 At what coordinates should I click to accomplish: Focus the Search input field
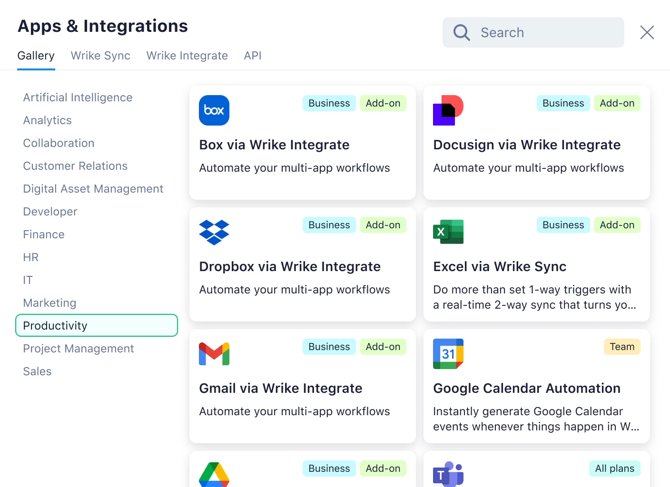[x=533, y=32]
